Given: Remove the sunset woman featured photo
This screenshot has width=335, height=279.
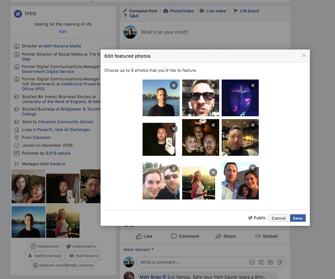Looking at the screenshot, I should [x=213, y=172].
